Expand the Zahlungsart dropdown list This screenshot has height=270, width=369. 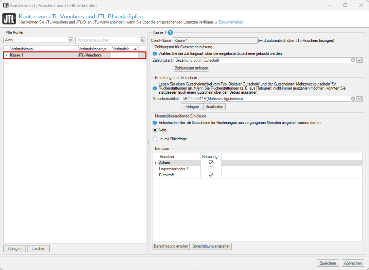point(359,60)
